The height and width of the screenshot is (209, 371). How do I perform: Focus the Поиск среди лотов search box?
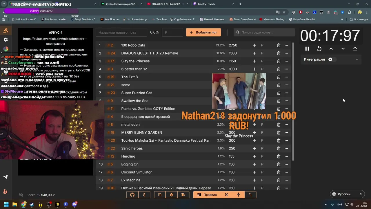point(264,33)
